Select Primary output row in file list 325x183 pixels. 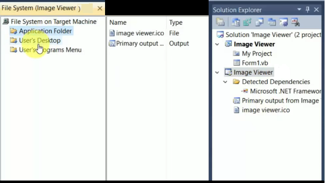click(x=140, y=43)
